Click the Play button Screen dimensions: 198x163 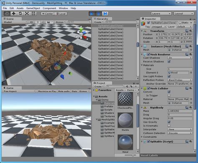point(92,13)
